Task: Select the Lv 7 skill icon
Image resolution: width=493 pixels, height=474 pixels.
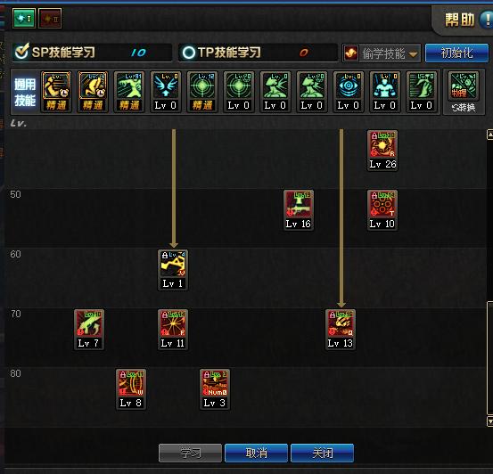Action: click(89, 323)
